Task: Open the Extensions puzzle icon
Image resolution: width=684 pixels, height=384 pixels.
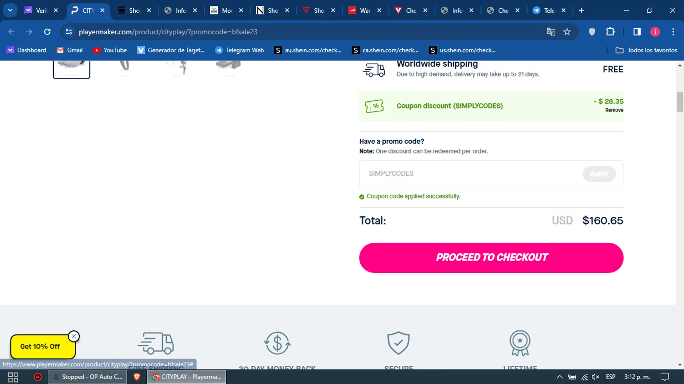Action: [x=610, y=31]
